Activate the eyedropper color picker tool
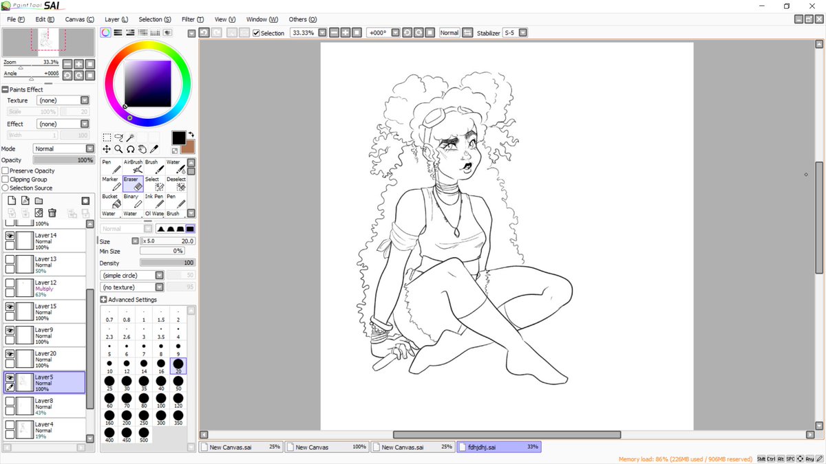826x464 pixels. pos(154,149)
